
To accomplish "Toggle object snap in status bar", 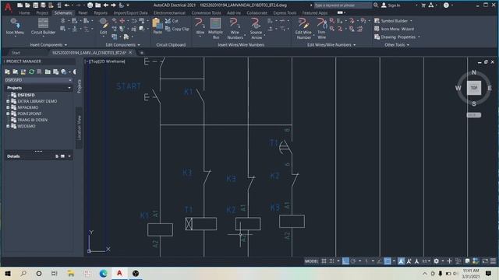I will pyautogui.click(x=388, y=261).
